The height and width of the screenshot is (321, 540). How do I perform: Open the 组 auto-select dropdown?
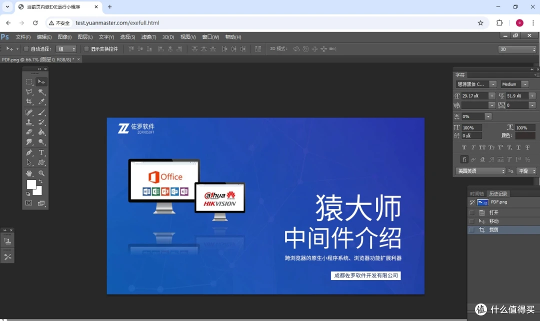66,49
